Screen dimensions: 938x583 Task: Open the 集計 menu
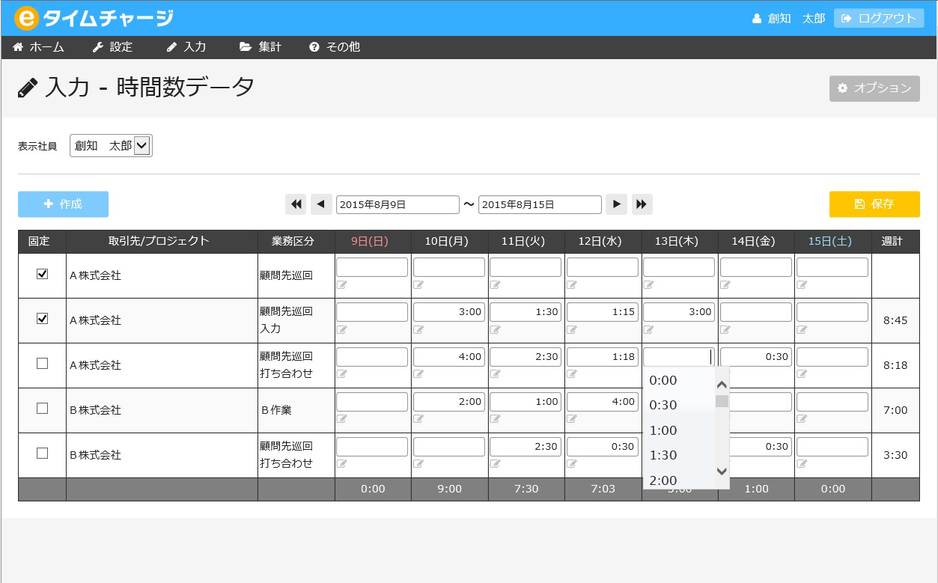click(x=261, y=47)
